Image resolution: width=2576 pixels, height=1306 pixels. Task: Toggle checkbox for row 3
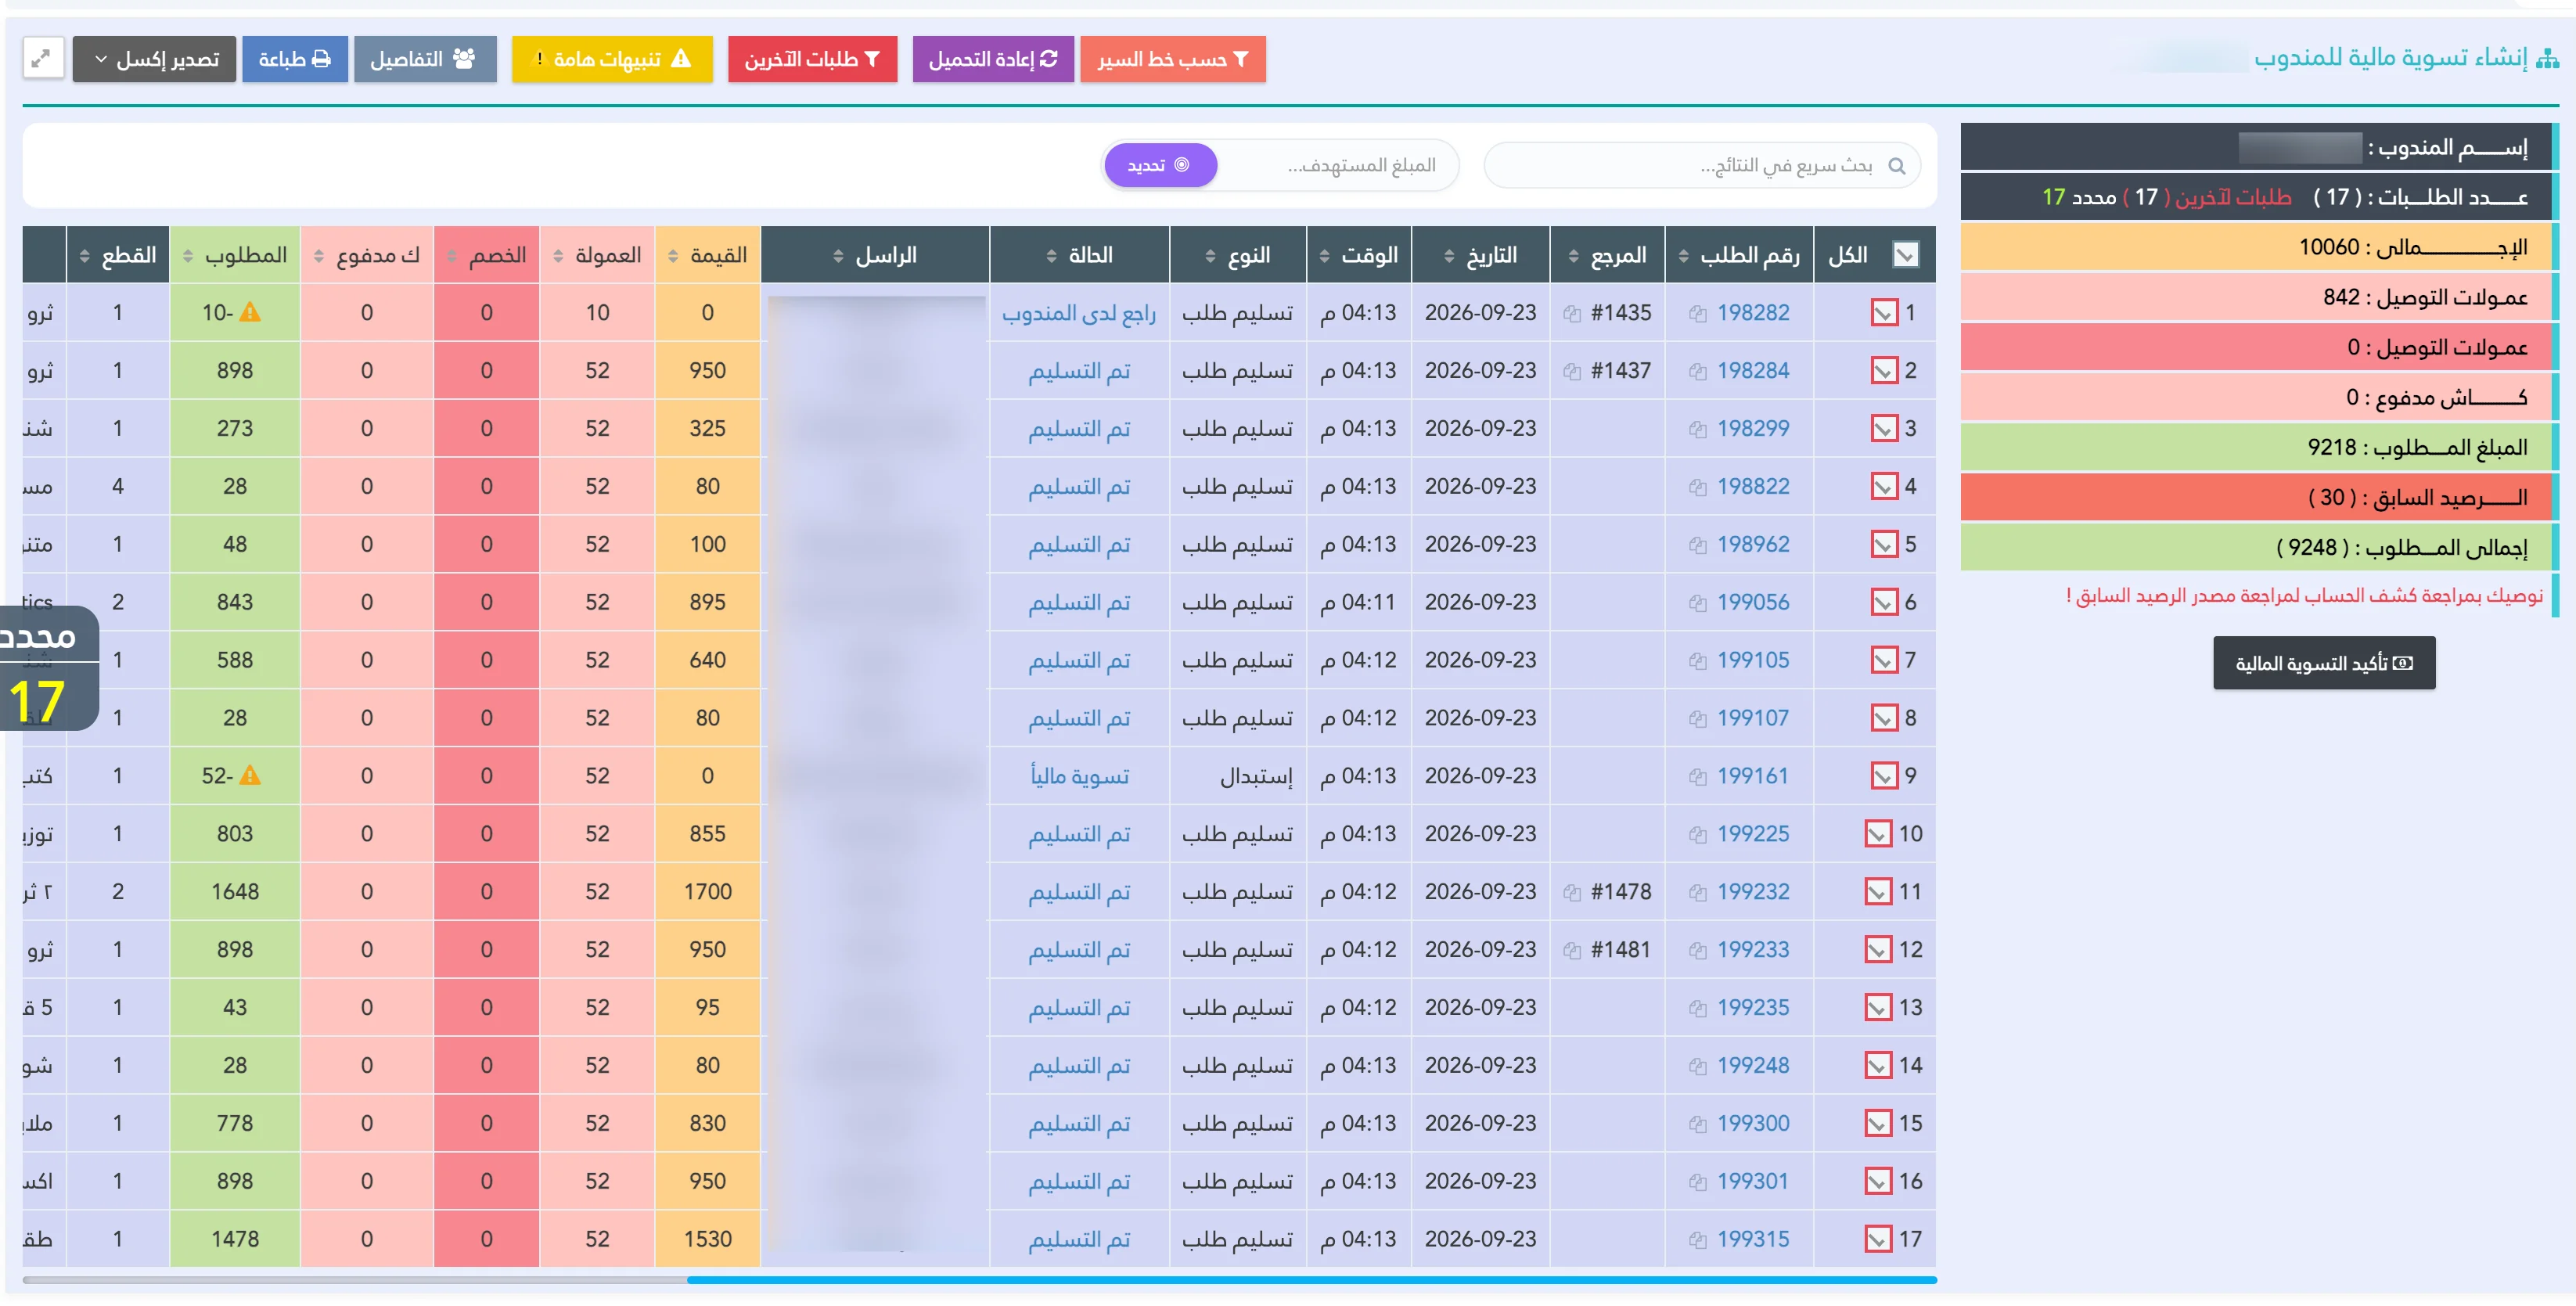(1884, 429)
